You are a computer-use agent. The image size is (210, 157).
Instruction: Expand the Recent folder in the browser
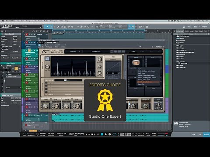click(176, 43)
